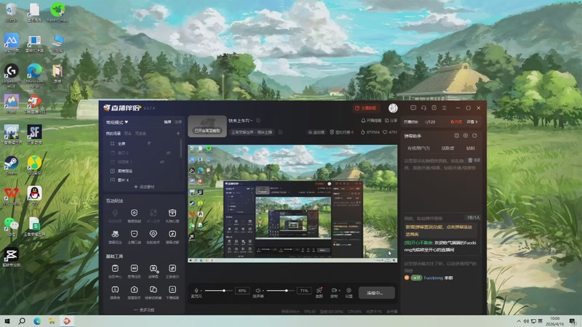Open the 场控助手 house-shaped icon
The width and height of the screenshot is (582, 327).
click(134, 289)
